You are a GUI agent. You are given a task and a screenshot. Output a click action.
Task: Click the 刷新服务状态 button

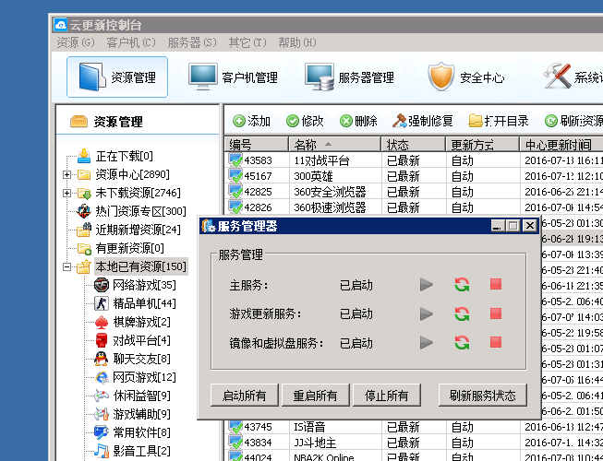(483, 395)
